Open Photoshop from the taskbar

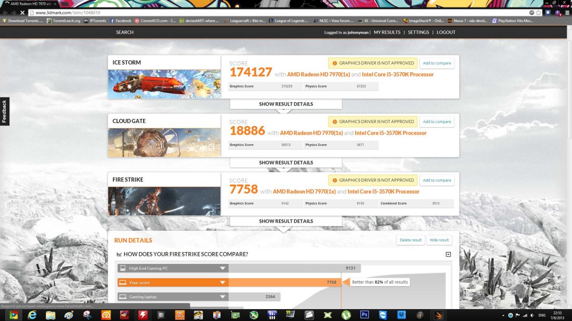(365, 315)
